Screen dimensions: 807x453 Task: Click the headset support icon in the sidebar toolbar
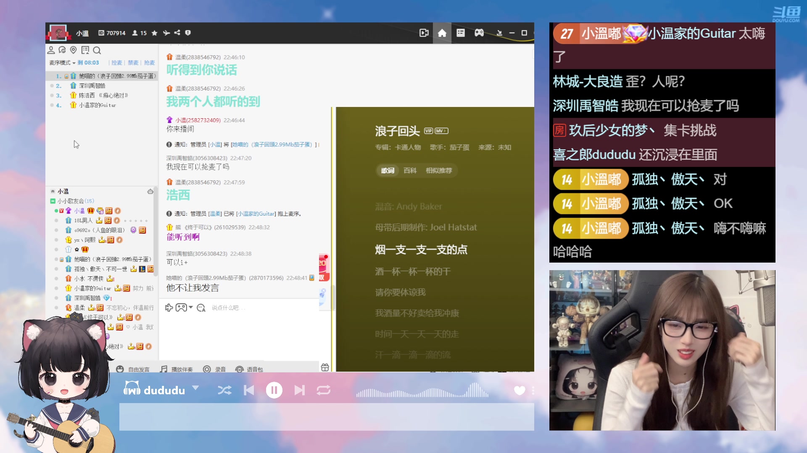coord(62,50)
